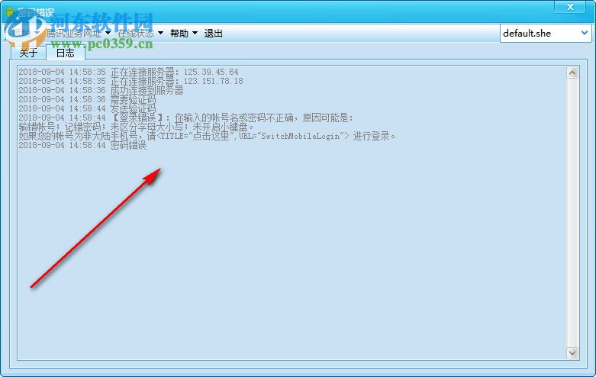Click the line 输错帐号；记错密码
The width and height of the screenshot is (596, 377).
[137, 127]
